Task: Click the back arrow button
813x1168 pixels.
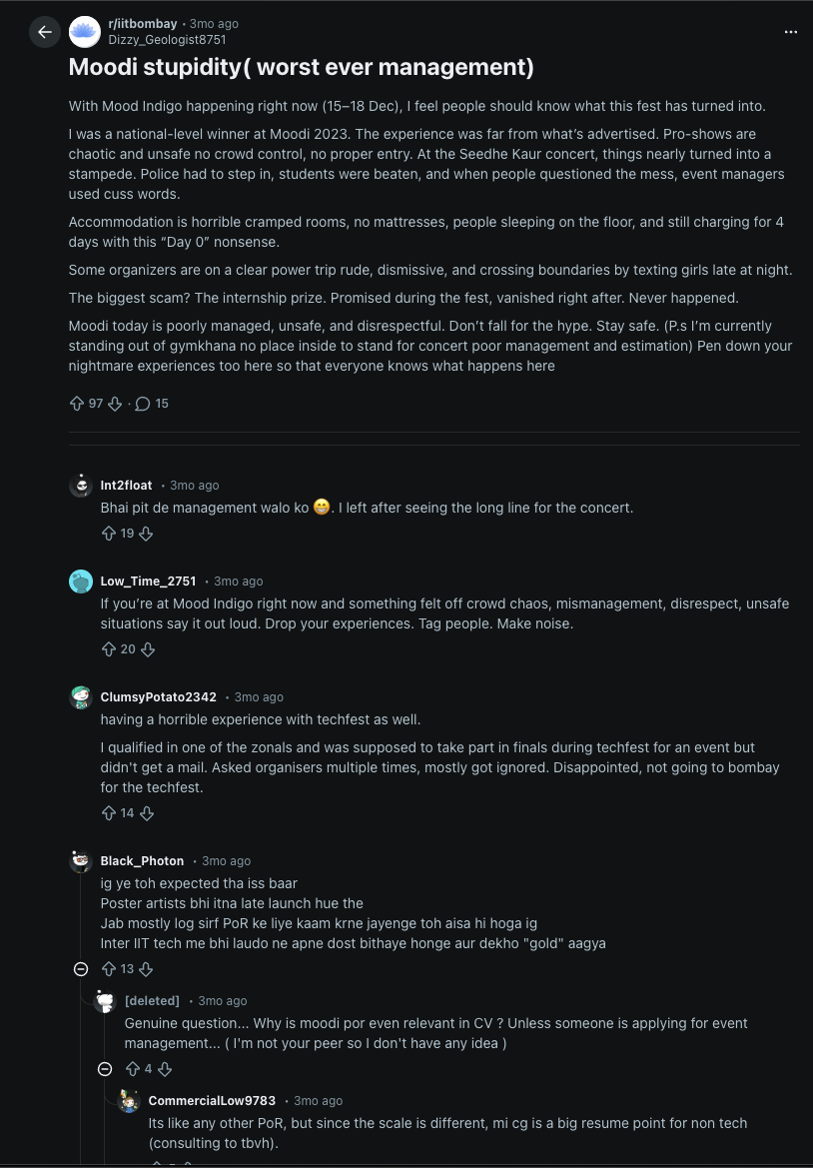Action: click(44, 32)
